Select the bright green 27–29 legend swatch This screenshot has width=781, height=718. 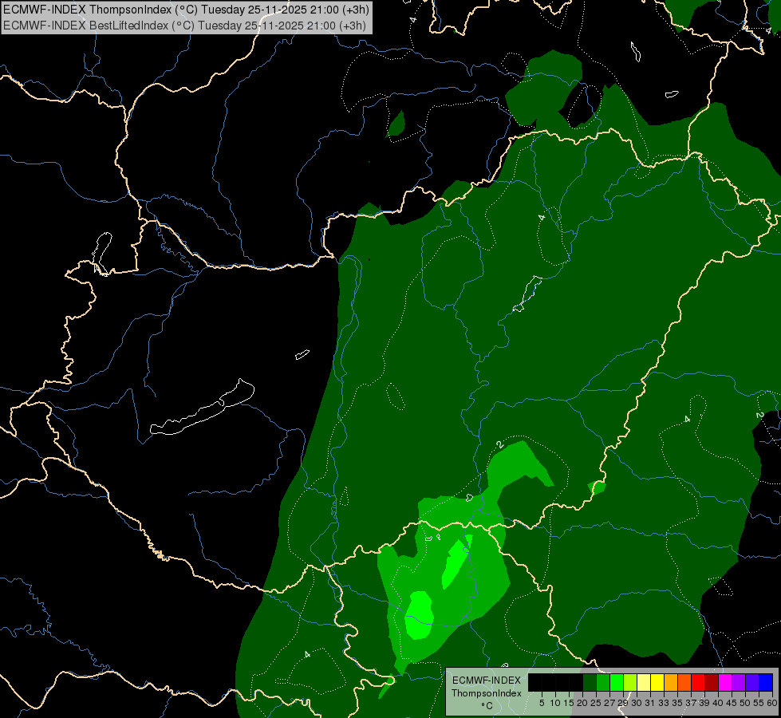[617, 682]
